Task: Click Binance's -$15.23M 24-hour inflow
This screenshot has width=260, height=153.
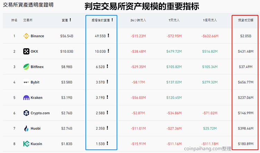Action: coord(138,36)
